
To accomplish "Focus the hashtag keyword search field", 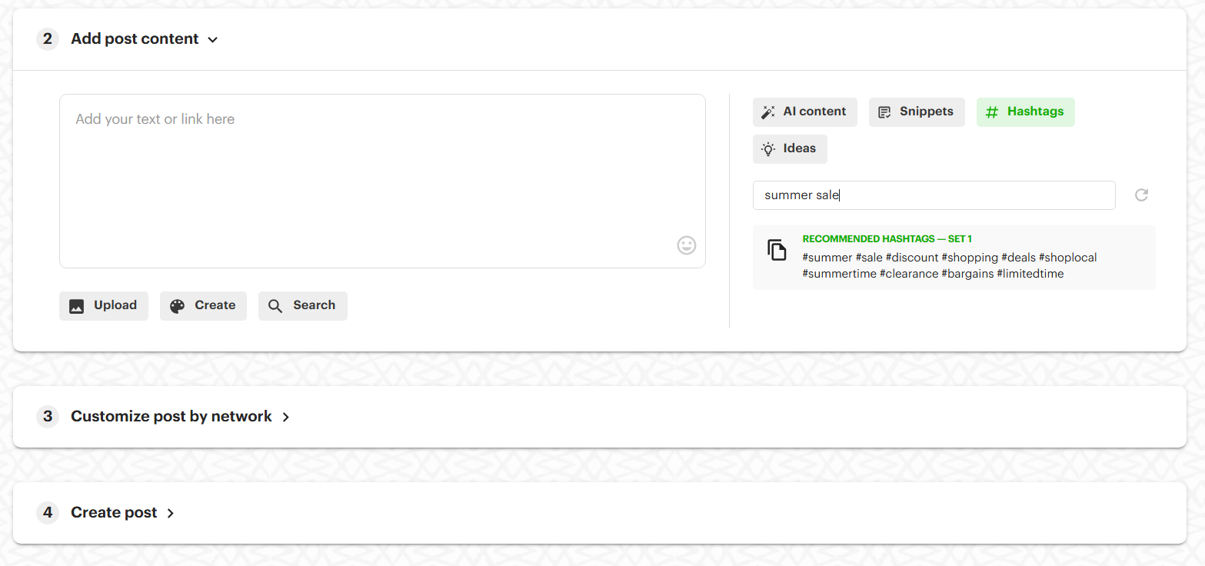I will coord(934,195).
